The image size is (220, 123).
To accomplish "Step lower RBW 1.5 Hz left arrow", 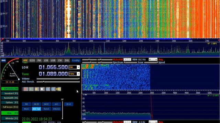I will [x=125, y=122].
